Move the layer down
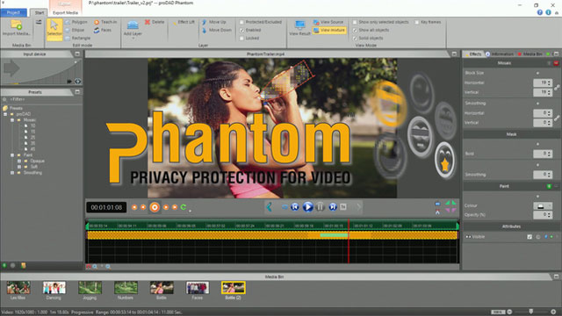 [217, 30]
